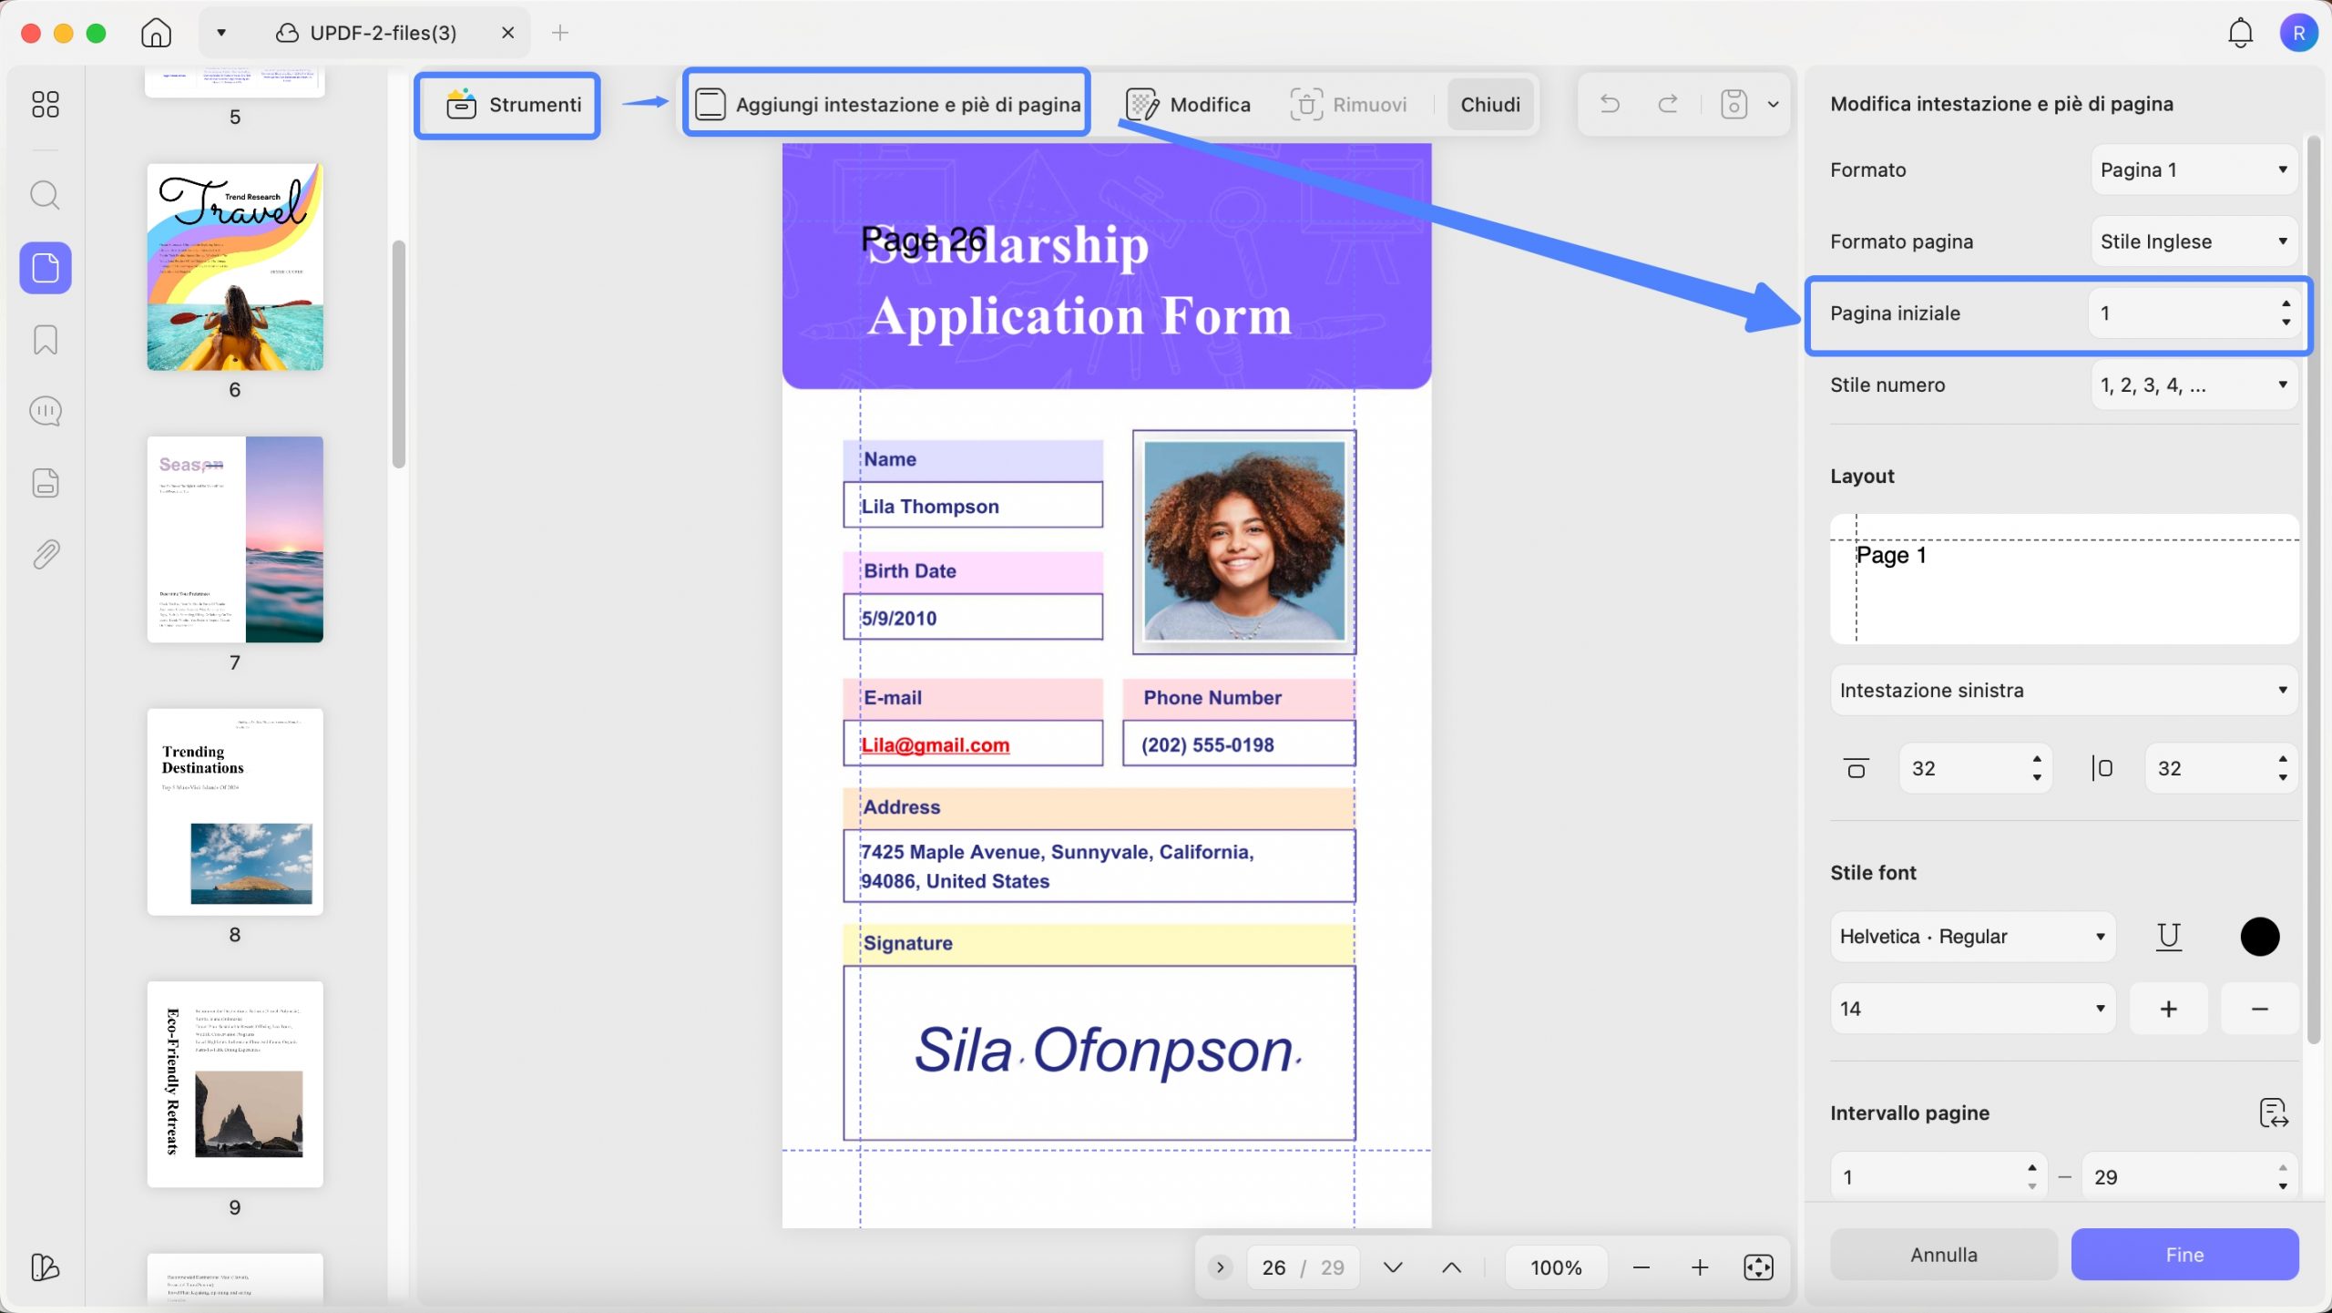Screen dimensions: 2332x1313
Task: Click the Fine button
Action: [2184, 1255]
